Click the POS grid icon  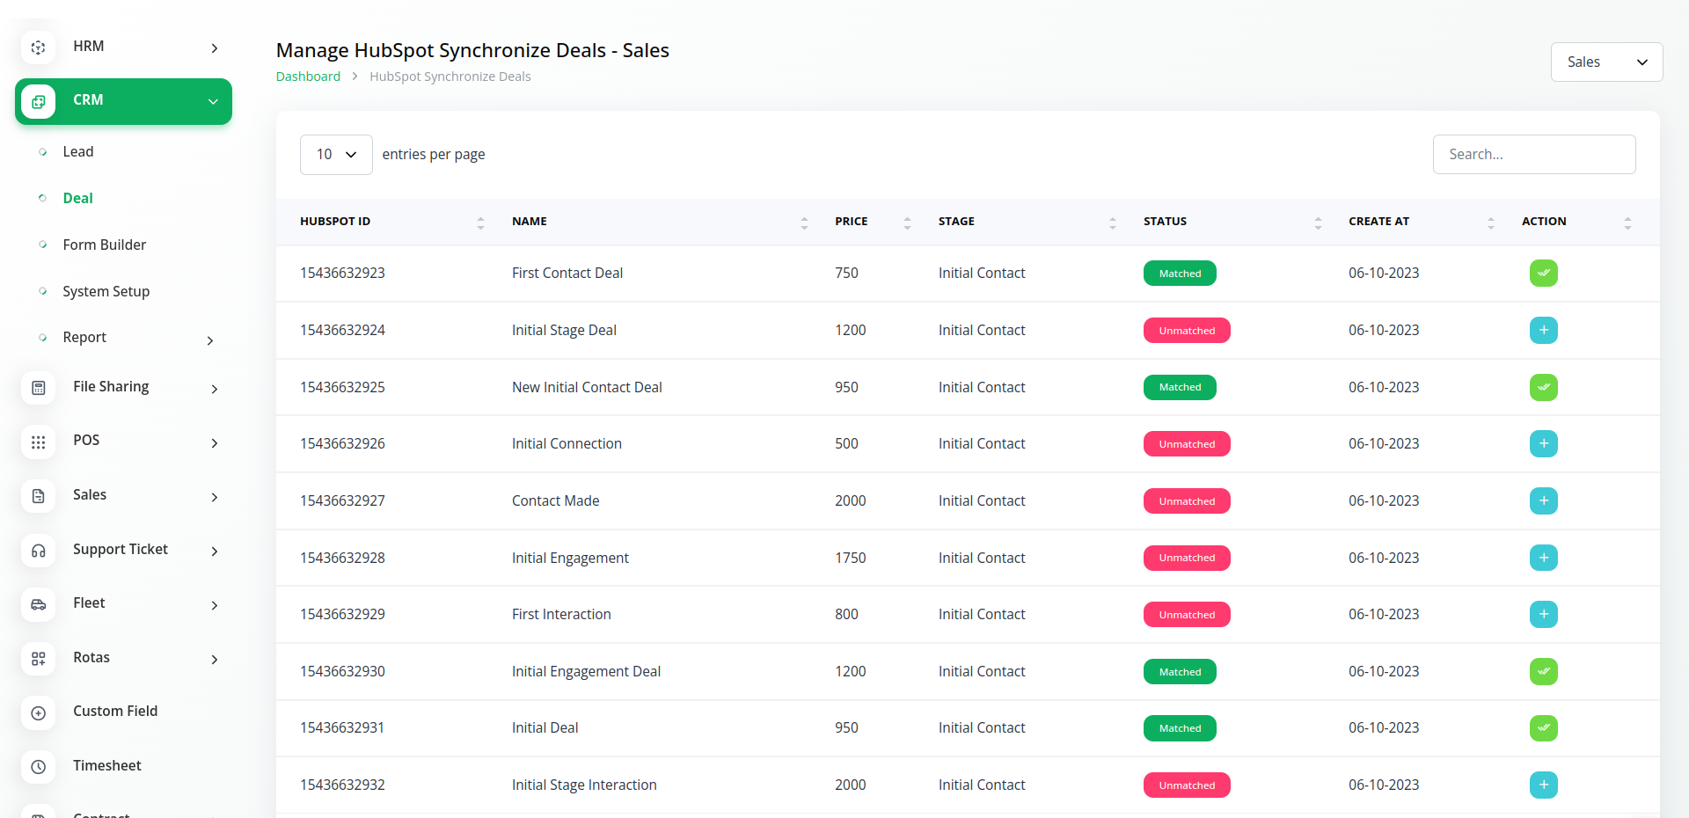click(38, 442)
